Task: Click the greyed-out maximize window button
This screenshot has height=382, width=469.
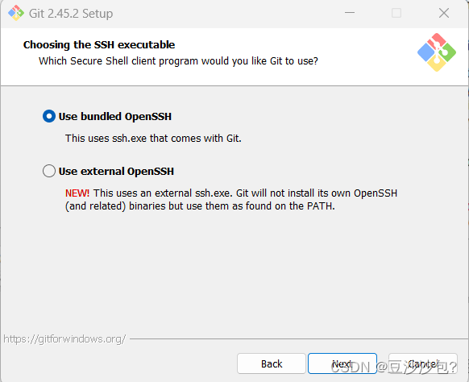Action: tap(396, 13)
